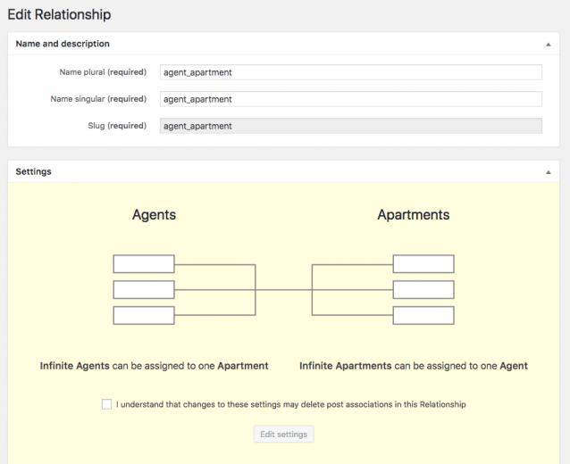Click 'Infinite Agents can be assigned' text
570x464 pixels.
tap(155, 366)
